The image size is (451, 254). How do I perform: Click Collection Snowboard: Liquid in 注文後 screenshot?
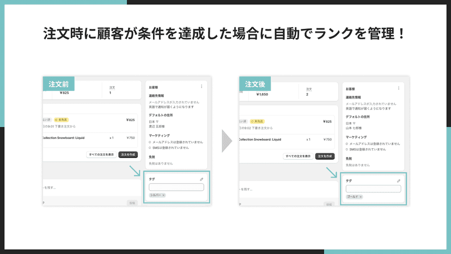tap(260, 140)
